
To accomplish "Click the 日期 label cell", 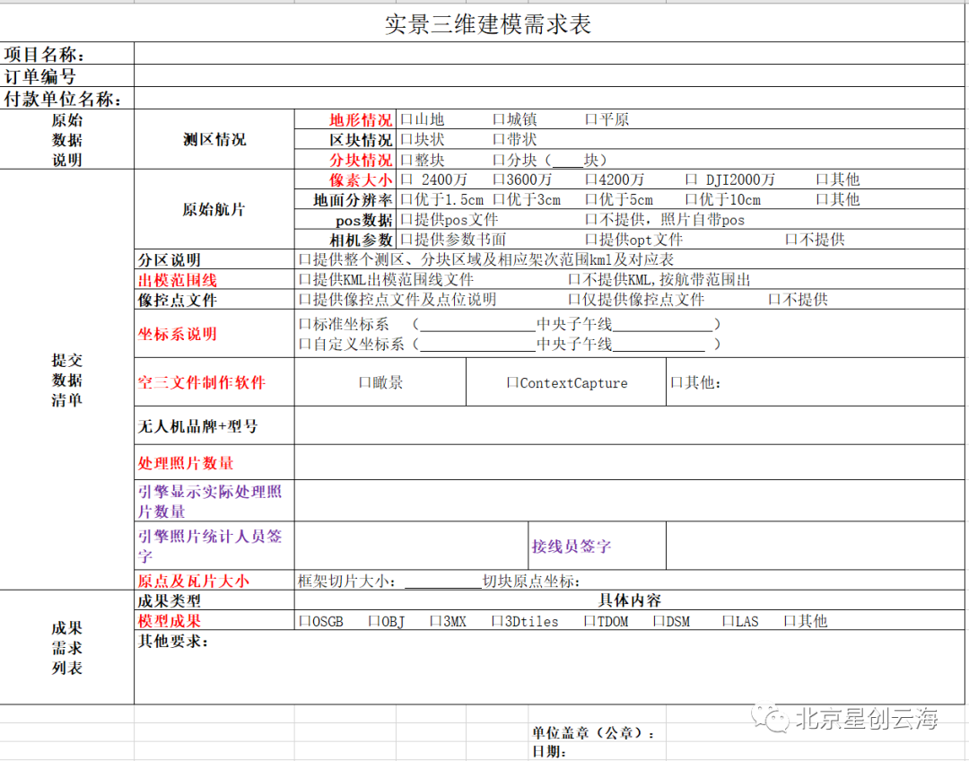I will tap(549, 752).
